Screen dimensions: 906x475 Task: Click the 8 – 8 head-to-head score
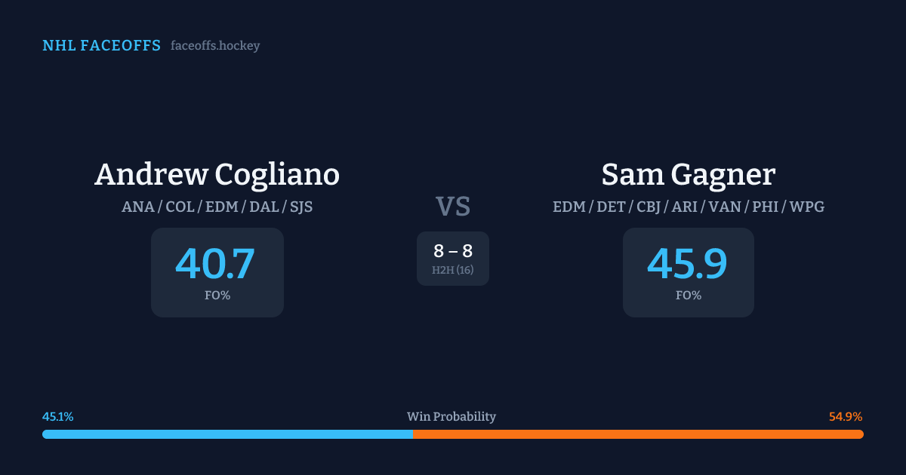click(x=453, y=251)
